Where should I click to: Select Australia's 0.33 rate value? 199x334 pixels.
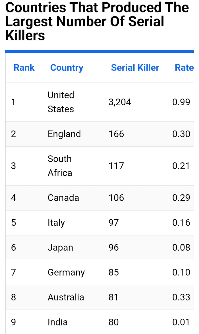click(181, 297)
